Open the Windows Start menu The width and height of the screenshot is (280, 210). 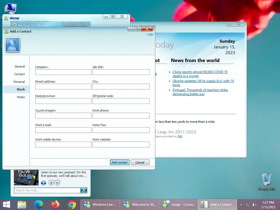pyautogui.click(x=7, y=205)
